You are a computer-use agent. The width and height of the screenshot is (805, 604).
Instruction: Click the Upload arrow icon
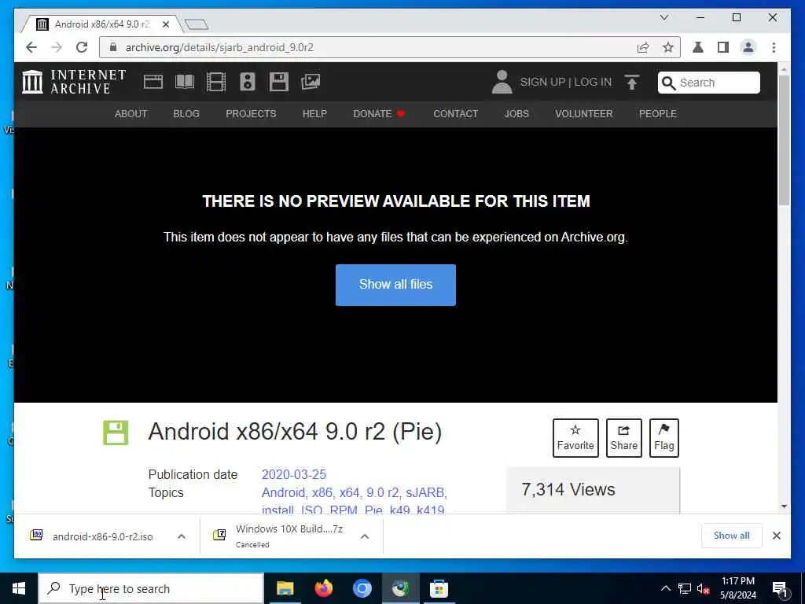632,82
